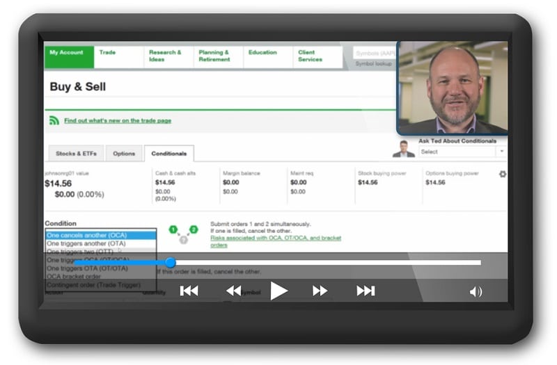Switch to the Options tab

[124, 154]
